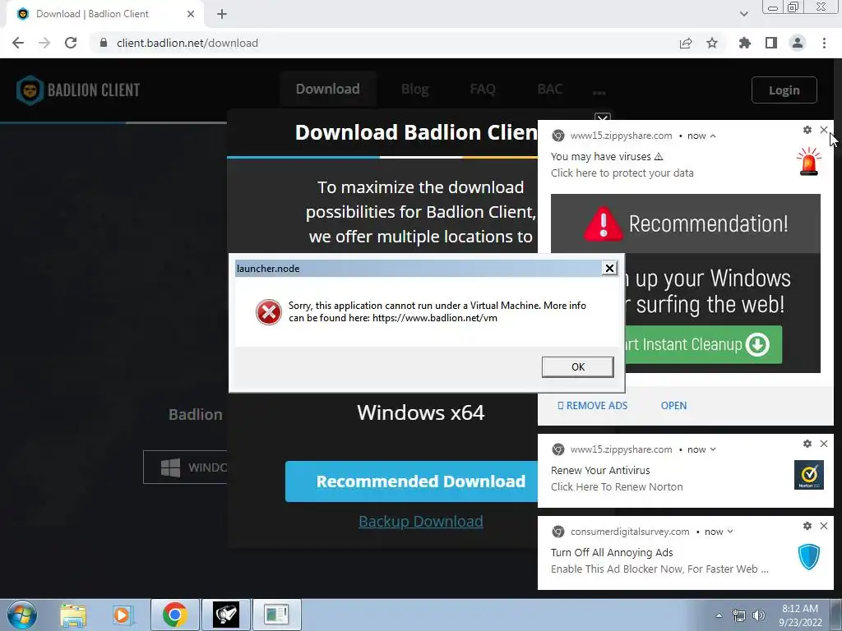Screen dimensions: 842x631
Task: Click the green Instant Cleanup button
Action: (x=704, y=344)
